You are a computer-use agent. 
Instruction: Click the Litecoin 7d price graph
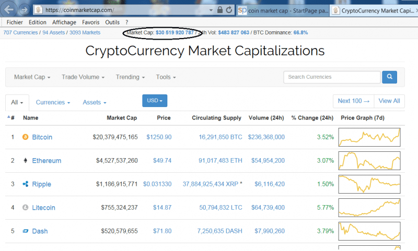coord(369,207)
